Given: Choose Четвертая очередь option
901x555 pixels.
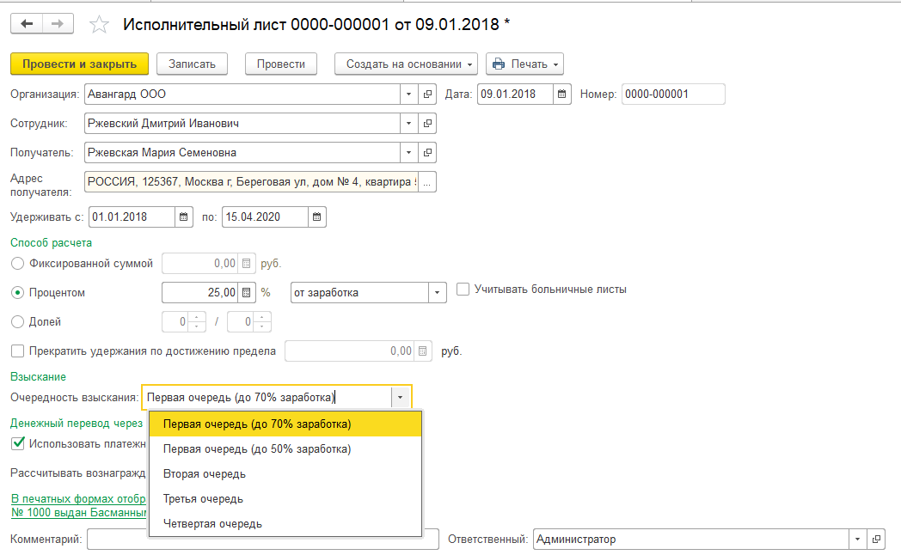Looking at the screenshot, I should pos(285,523).
